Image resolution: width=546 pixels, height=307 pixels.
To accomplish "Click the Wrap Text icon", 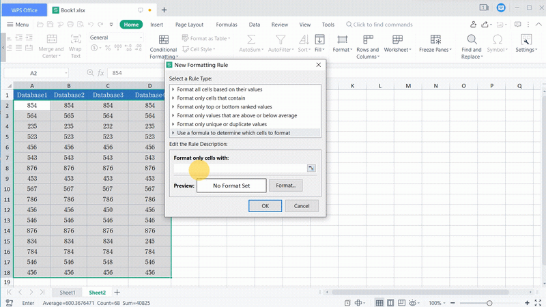I will 75,40.
